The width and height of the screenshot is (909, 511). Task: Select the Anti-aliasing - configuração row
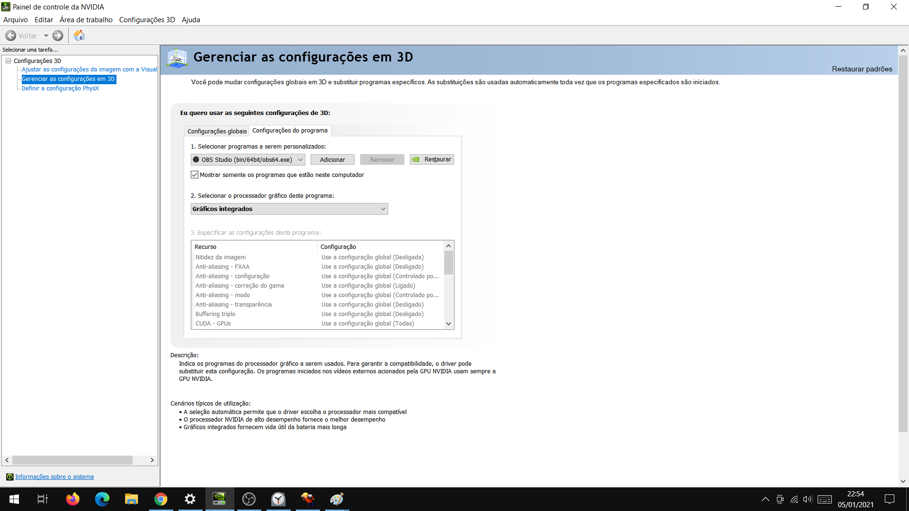pos(317,276)
